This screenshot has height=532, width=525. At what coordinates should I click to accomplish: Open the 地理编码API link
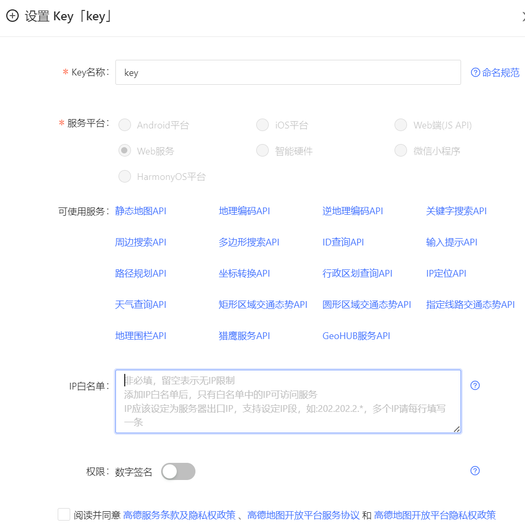pos(244,211)
